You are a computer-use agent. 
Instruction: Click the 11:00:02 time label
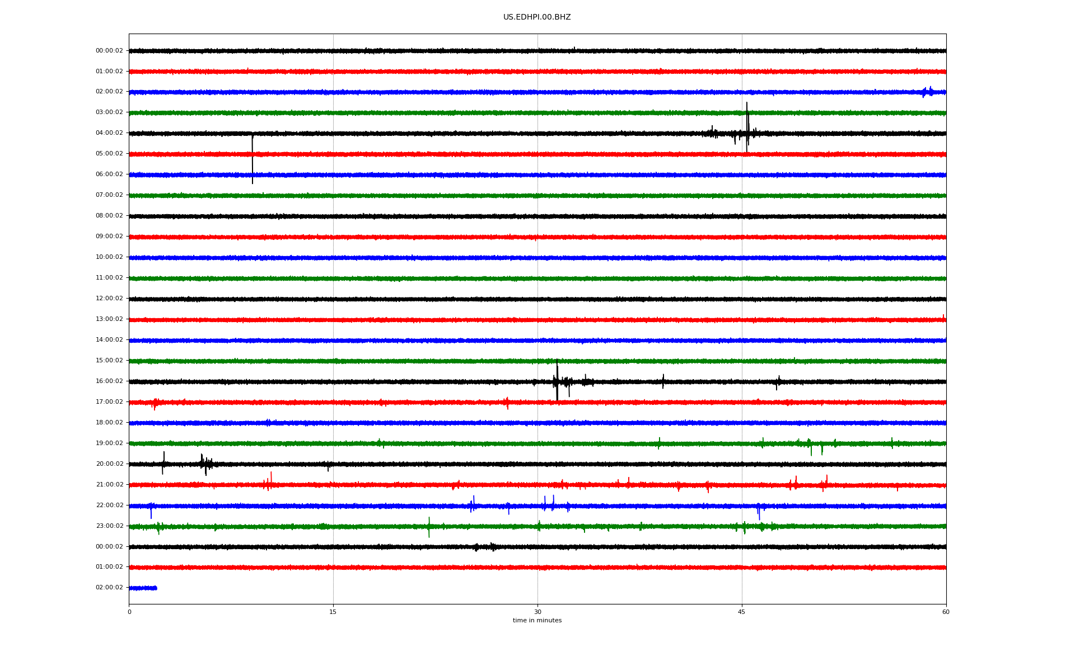109,278
